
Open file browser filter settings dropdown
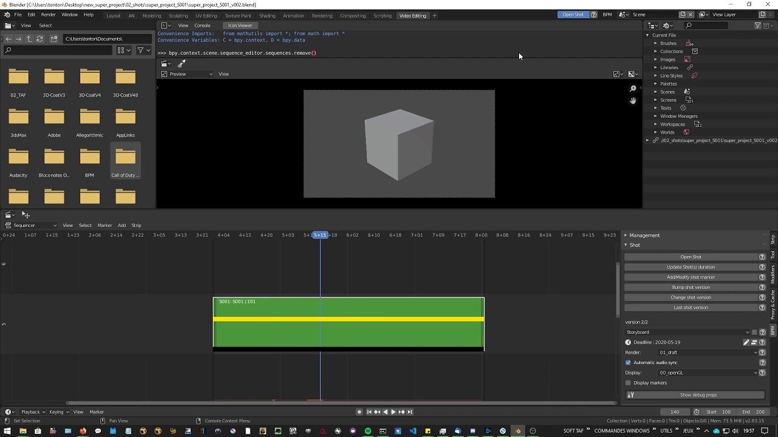tap(144, 50)
